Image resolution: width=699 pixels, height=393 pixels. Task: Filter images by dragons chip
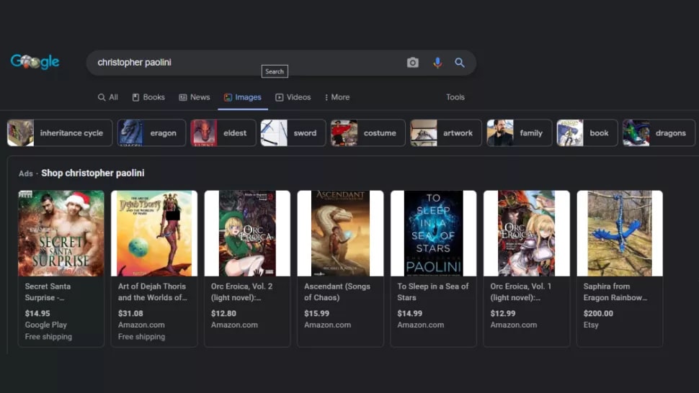(659, 132)
